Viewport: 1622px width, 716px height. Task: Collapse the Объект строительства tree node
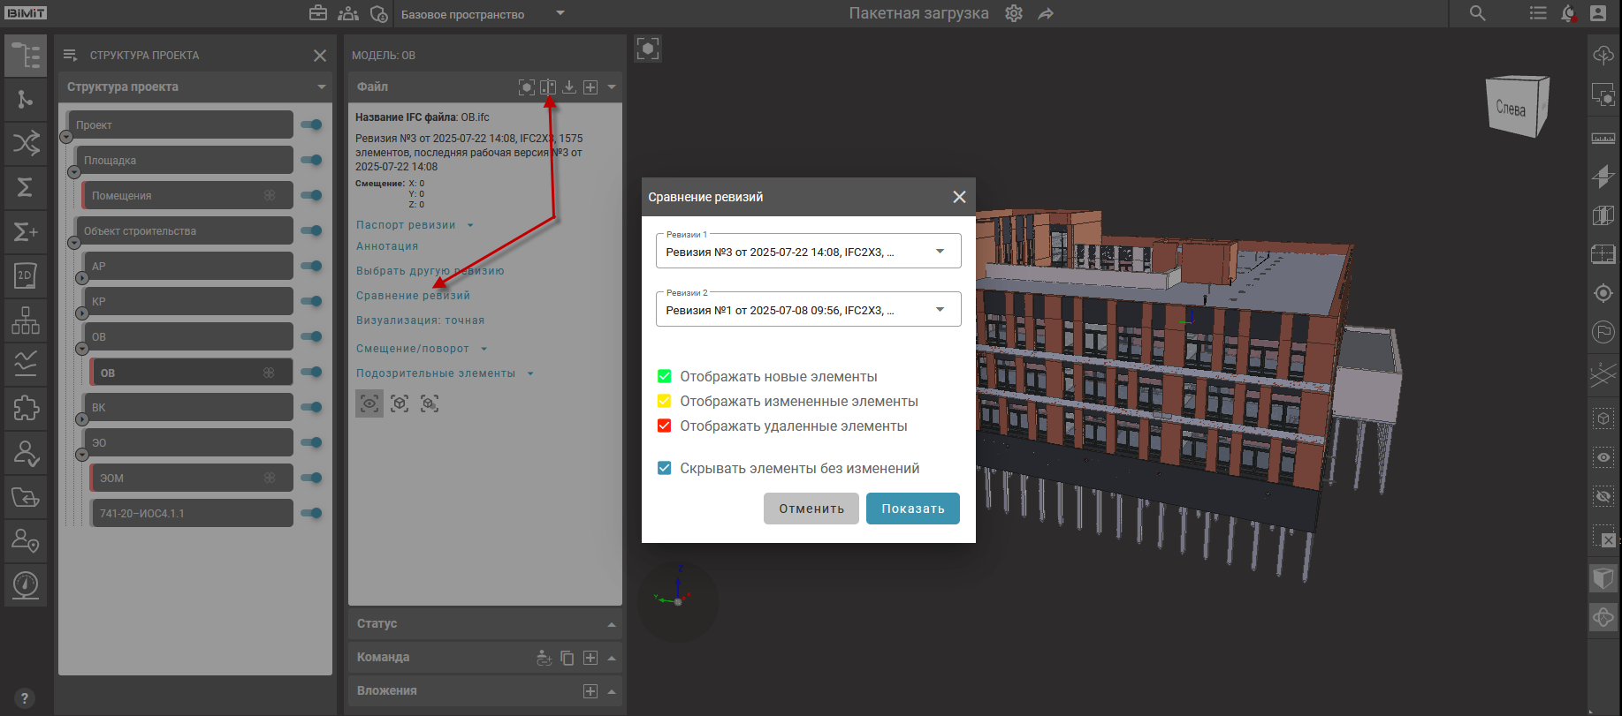coord(74,243)
